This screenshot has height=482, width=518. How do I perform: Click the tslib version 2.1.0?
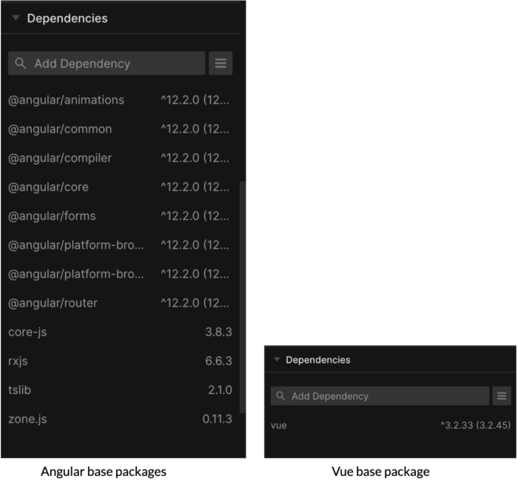[x=220, y=390]
